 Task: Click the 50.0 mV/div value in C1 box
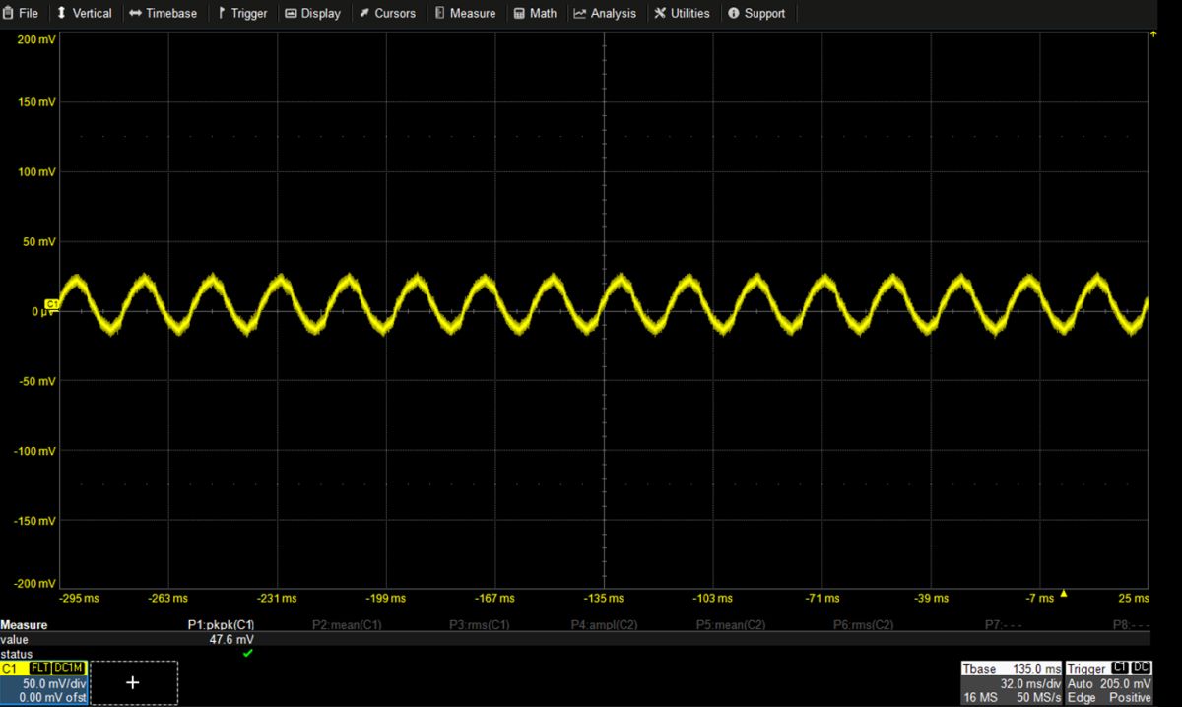tap(56, 682)
